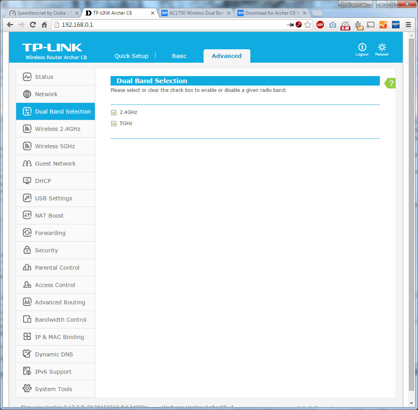Click the Dual Band Selection sidebar icon

pos(27,112)
